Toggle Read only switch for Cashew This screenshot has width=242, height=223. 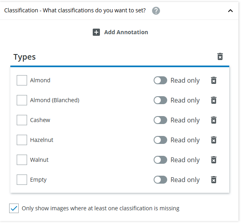click(160, 120)
